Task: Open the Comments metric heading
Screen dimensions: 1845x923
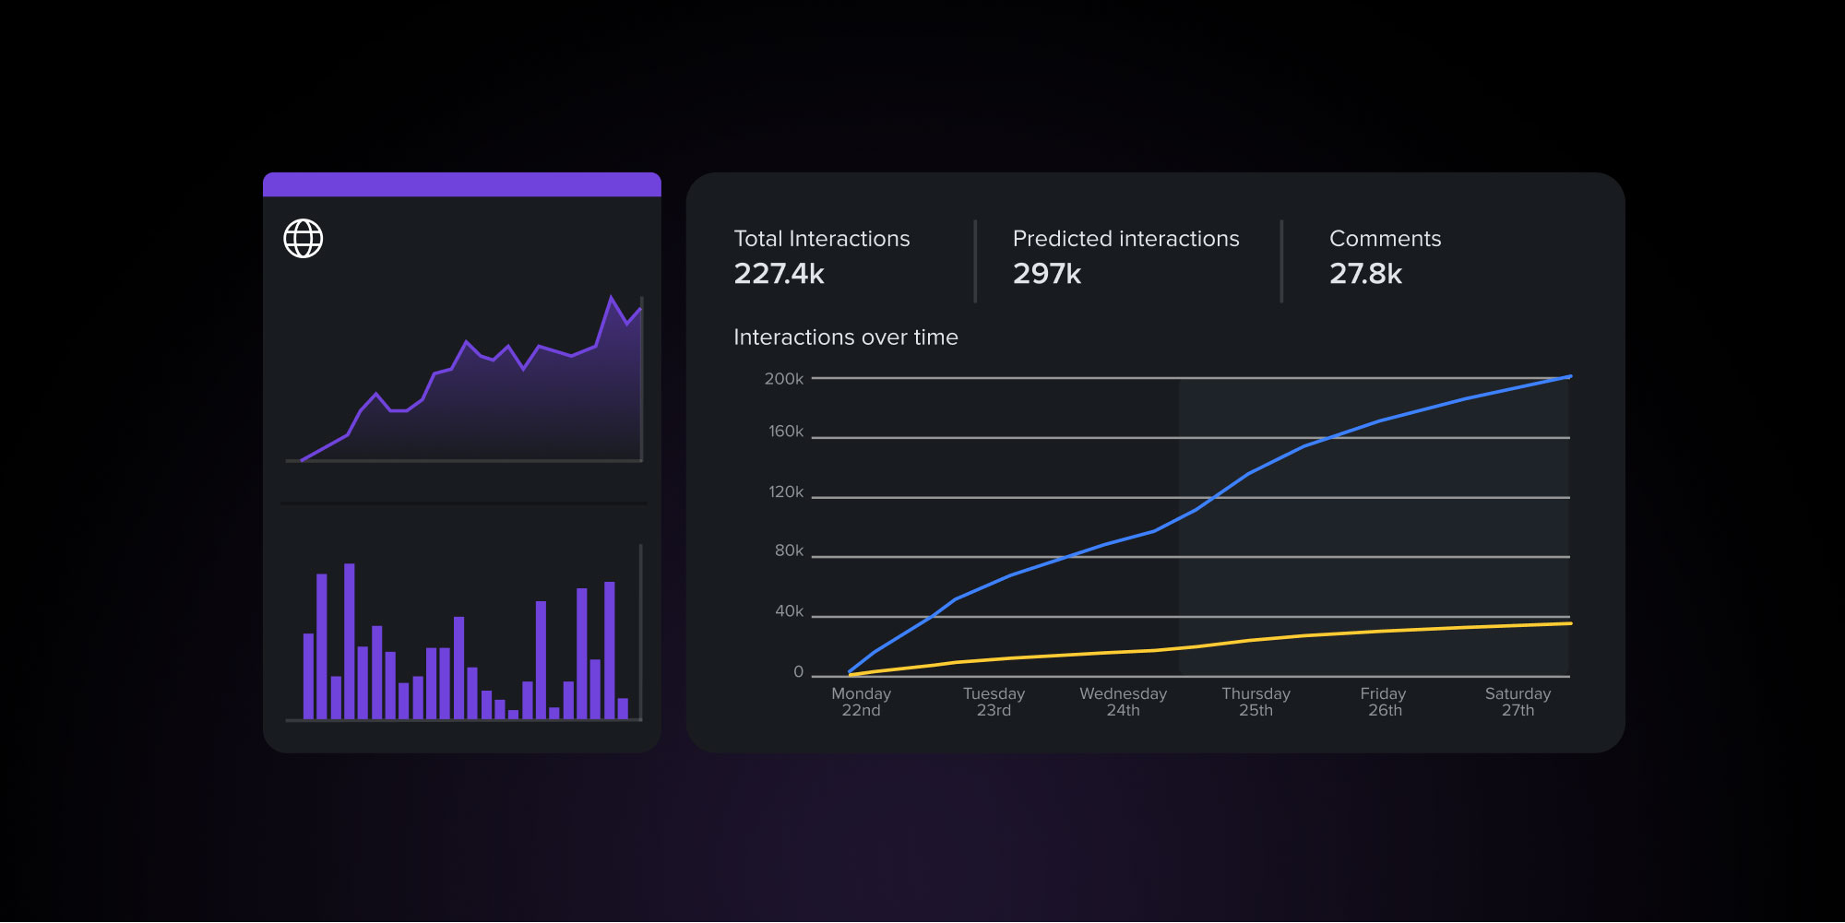Action: [1385, 239]
